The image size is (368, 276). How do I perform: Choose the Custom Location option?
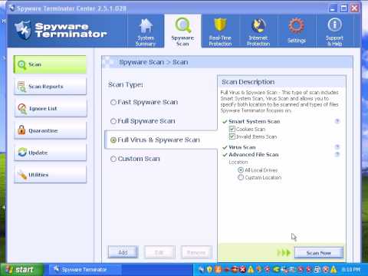260,177
